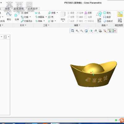Expand the Draft (拔模) dropdown arrow
The height and width of the screenshot is (124, 124).
pyautogui.click(x=57, y=13)
